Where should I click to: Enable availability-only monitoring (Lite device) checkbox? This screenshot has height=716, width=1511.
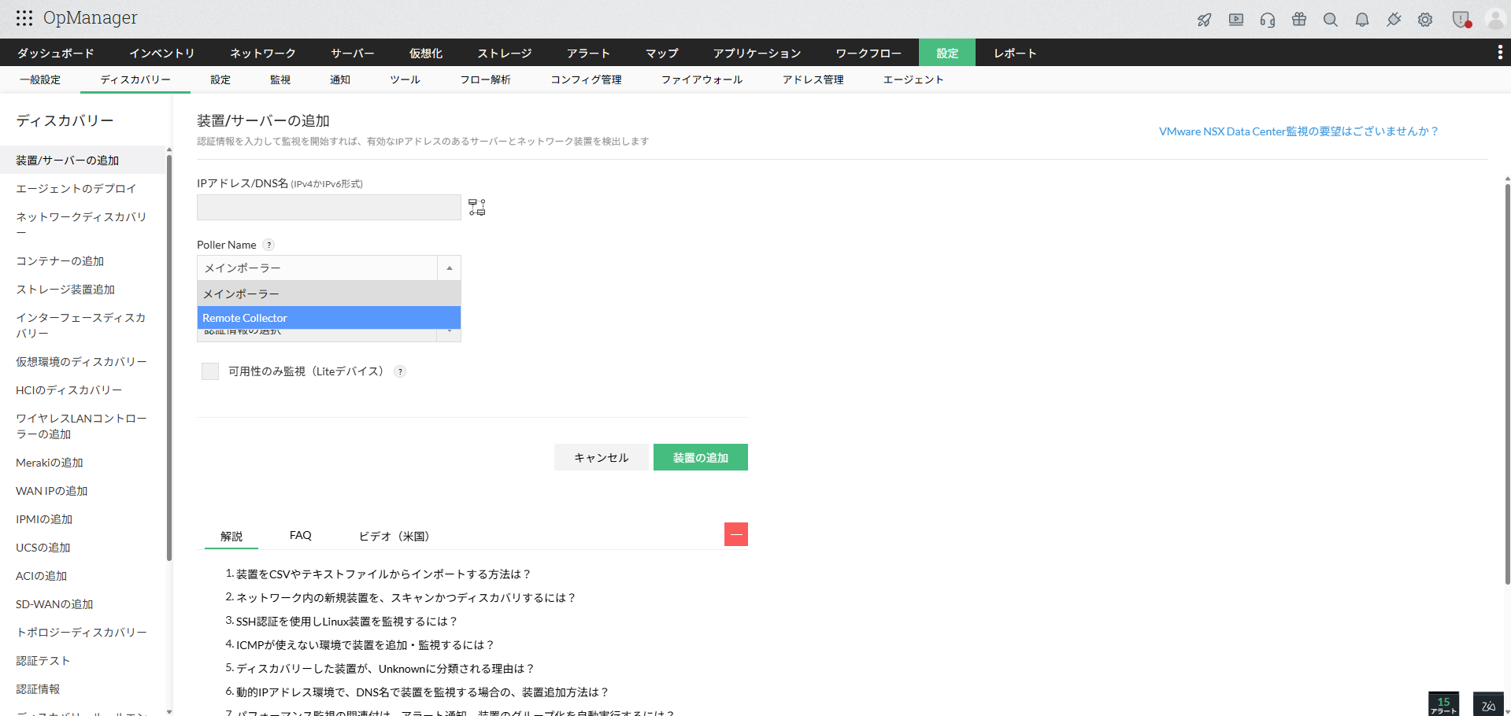click(210, 371)
